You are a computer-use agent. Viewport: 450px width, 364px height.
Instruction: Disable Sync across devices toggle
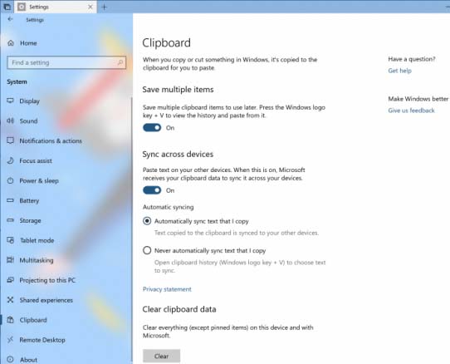[152, 190]
